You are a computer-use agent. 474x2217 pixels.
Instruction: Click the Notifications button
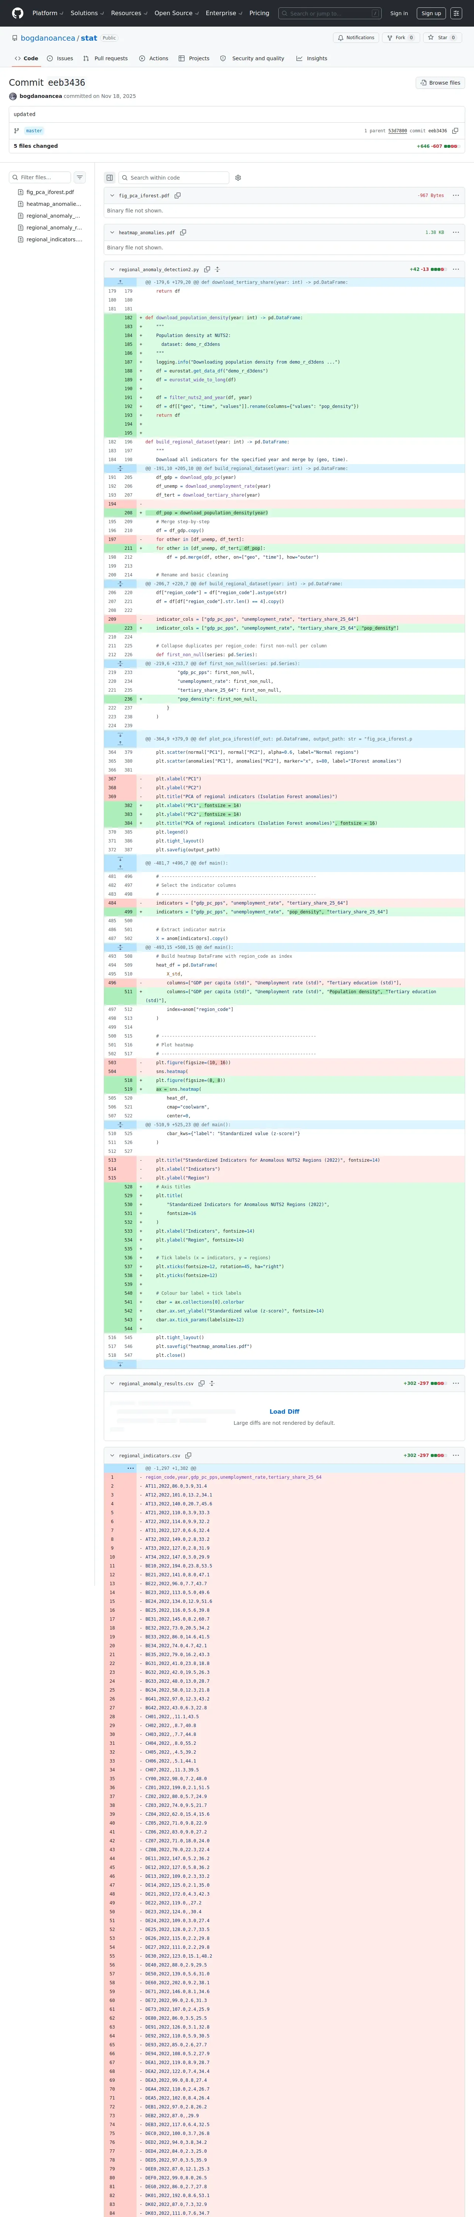tap(356, 38)
